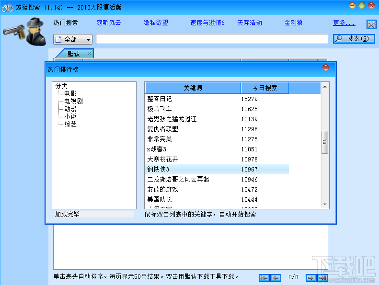Search hot keyword 天际浩劫
The height and width of the screenshot is (285, 379).
(250, 23)
